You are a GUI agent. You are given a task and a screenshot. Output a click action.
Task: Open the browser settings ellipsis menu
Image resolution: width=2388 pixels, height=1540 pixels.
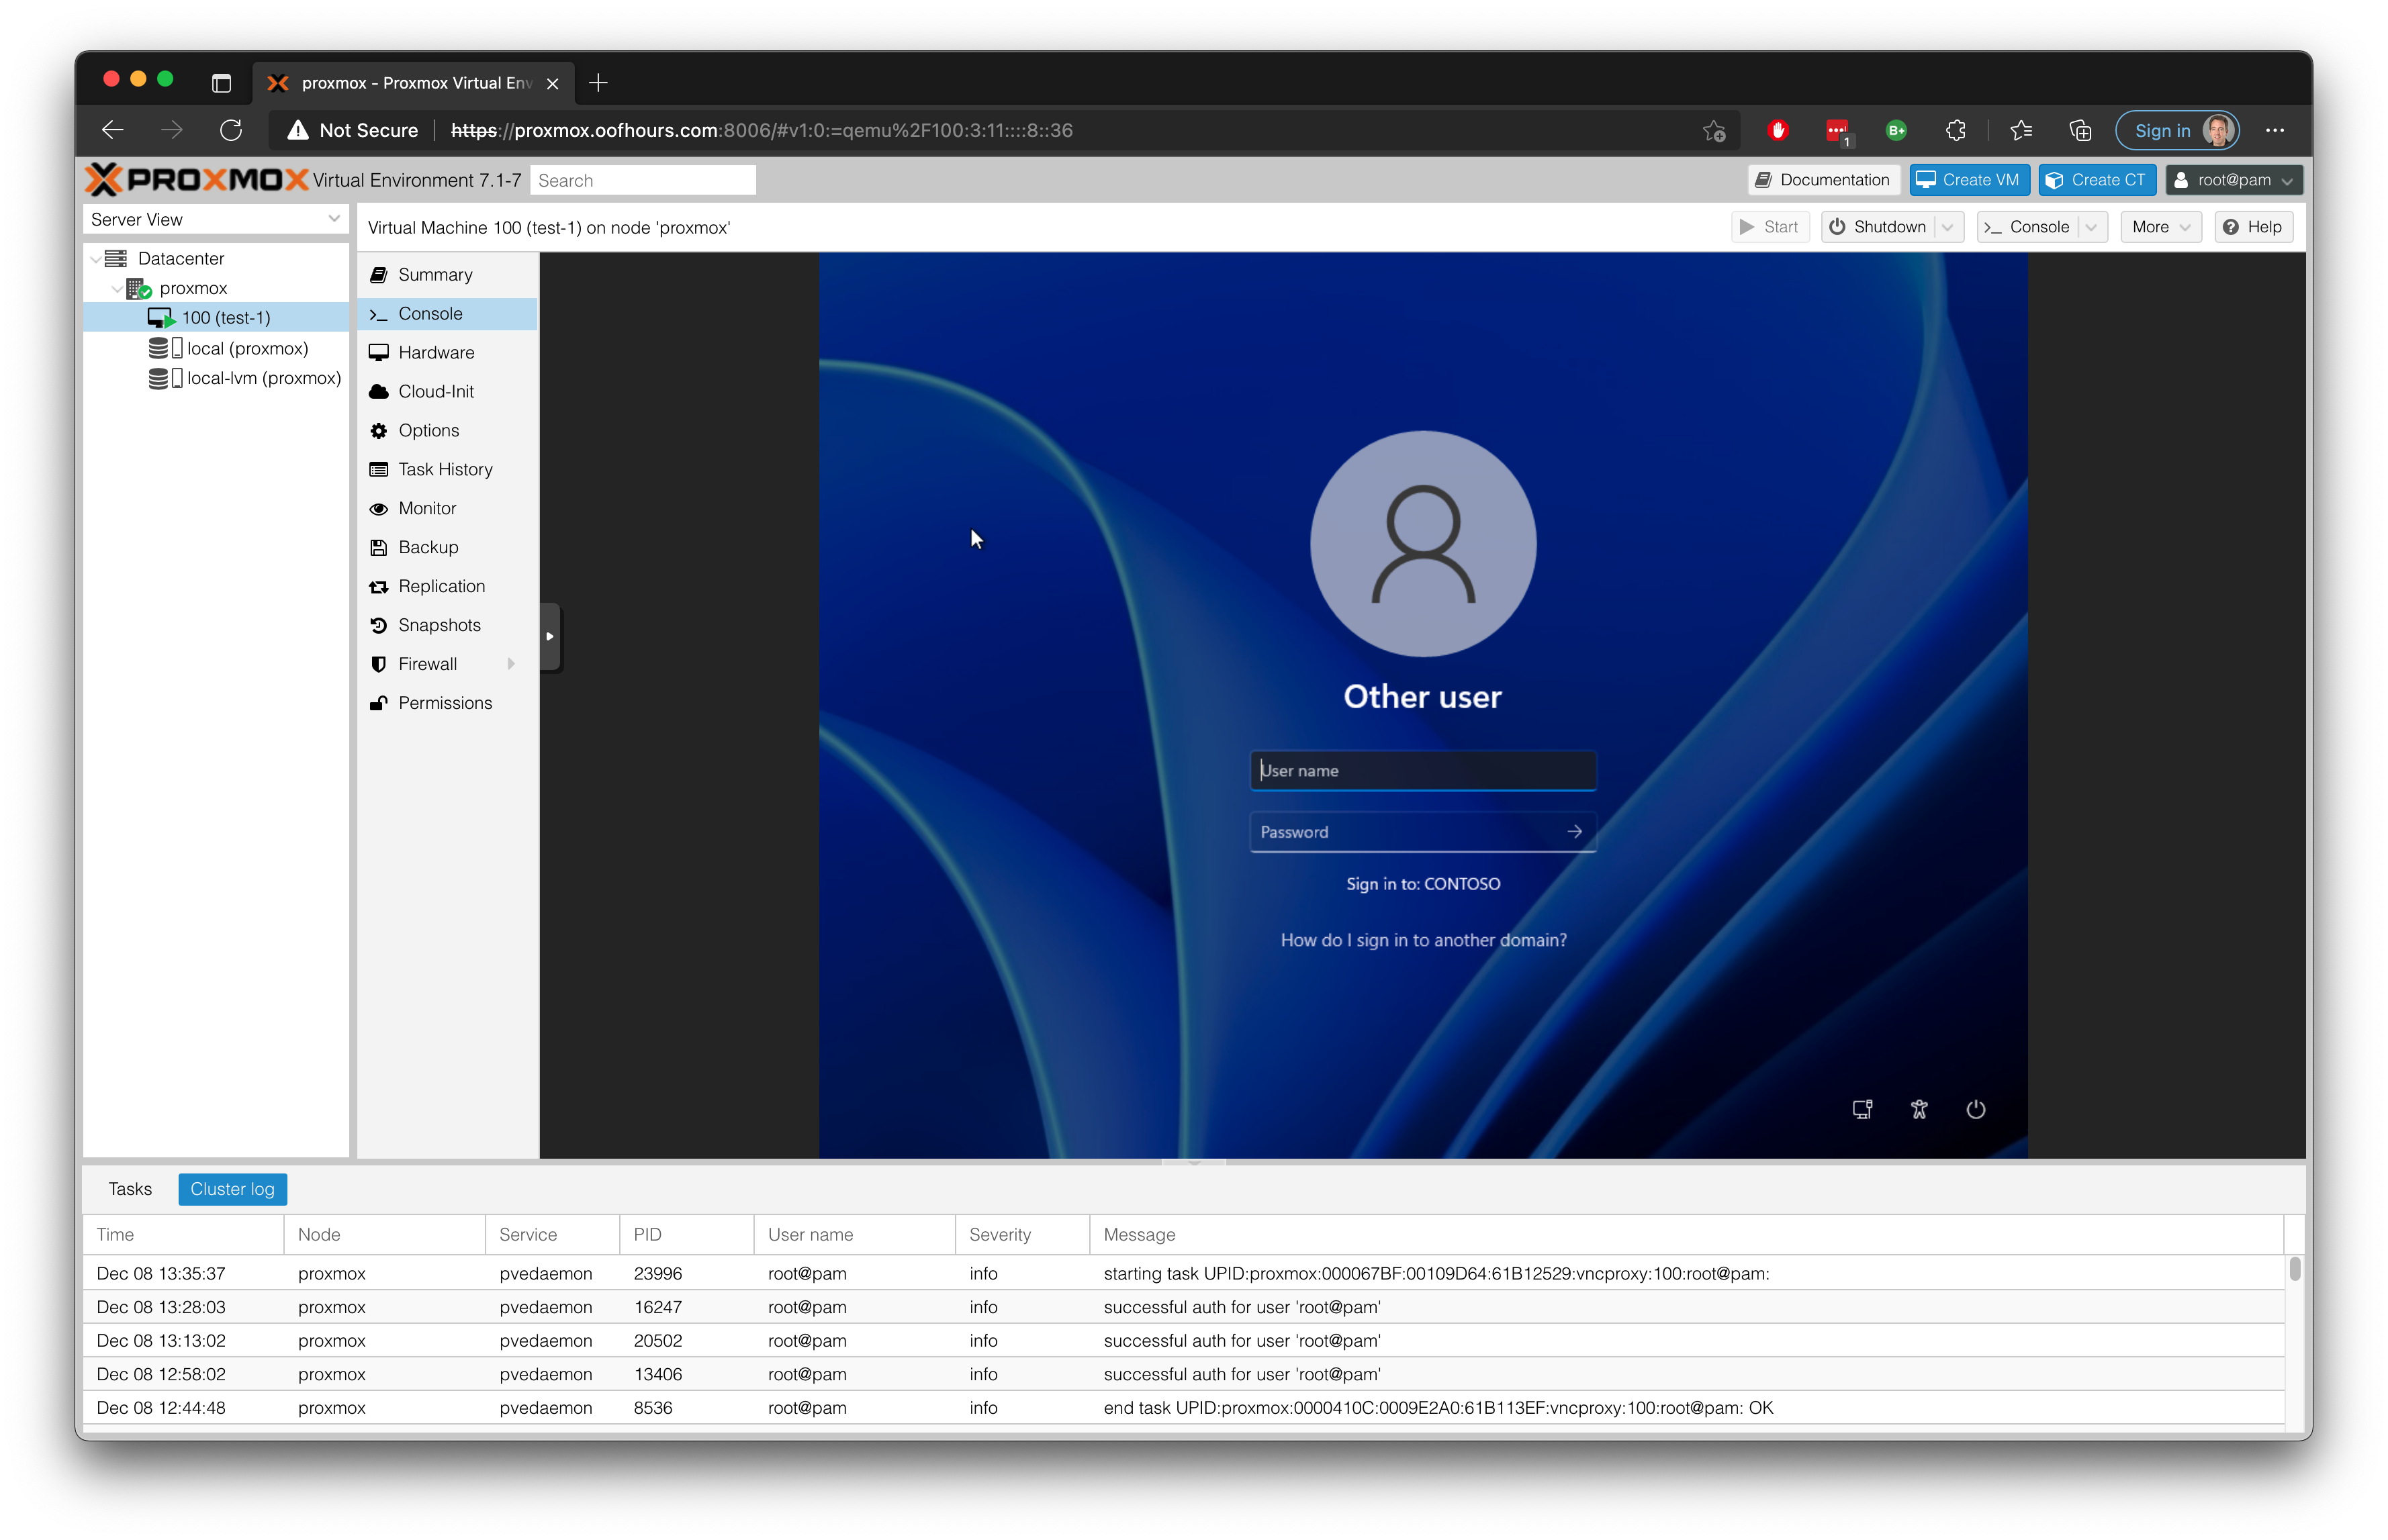pos(2275,131)
